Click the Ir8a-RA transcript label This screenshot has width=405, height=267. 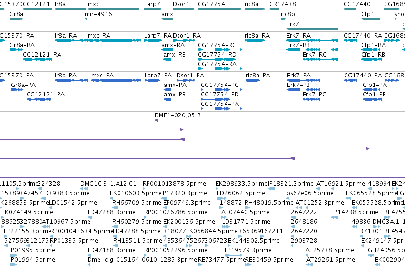[x=66, y=35]
